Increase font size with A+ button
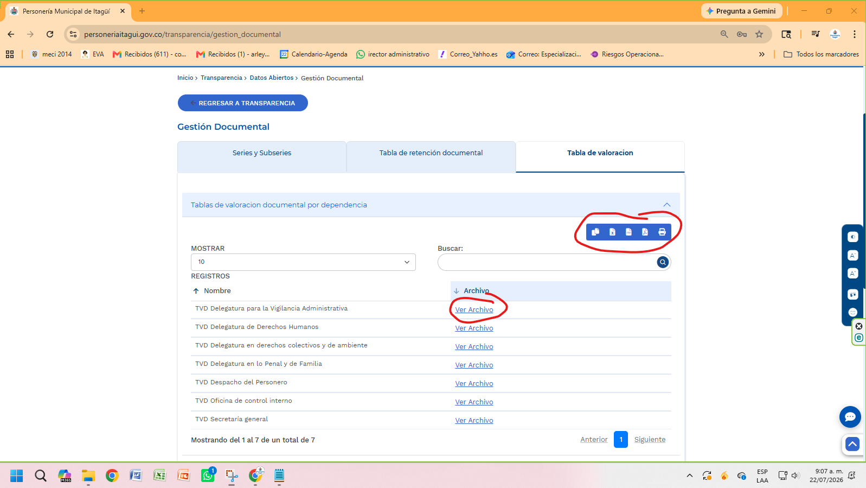The width and height of the screenshot is (866, 488). click(x=852, y=274)
